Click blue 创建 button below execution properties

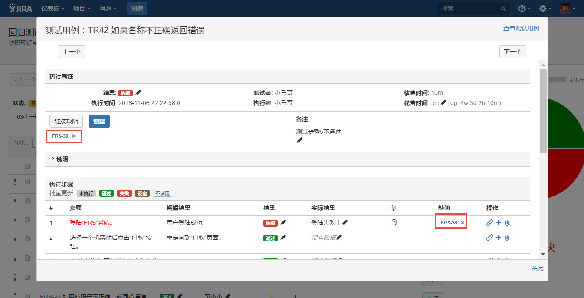99,121
